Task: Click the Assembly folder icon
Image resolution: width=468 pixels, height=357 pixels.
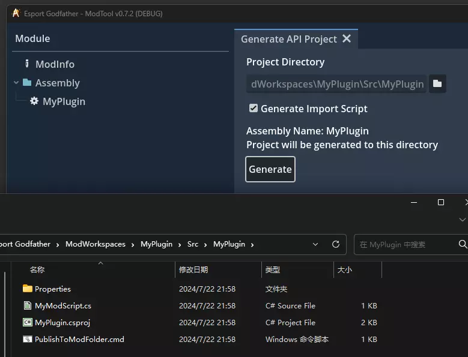Action: (27, 83)
